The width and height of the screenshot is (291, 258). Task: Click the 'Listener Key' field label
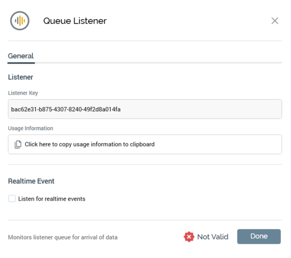23,93
